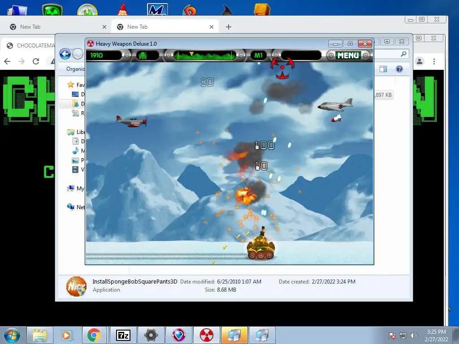Select the first New Tab in Chrome
459x344 pixels.
click(x=56, y=27)
